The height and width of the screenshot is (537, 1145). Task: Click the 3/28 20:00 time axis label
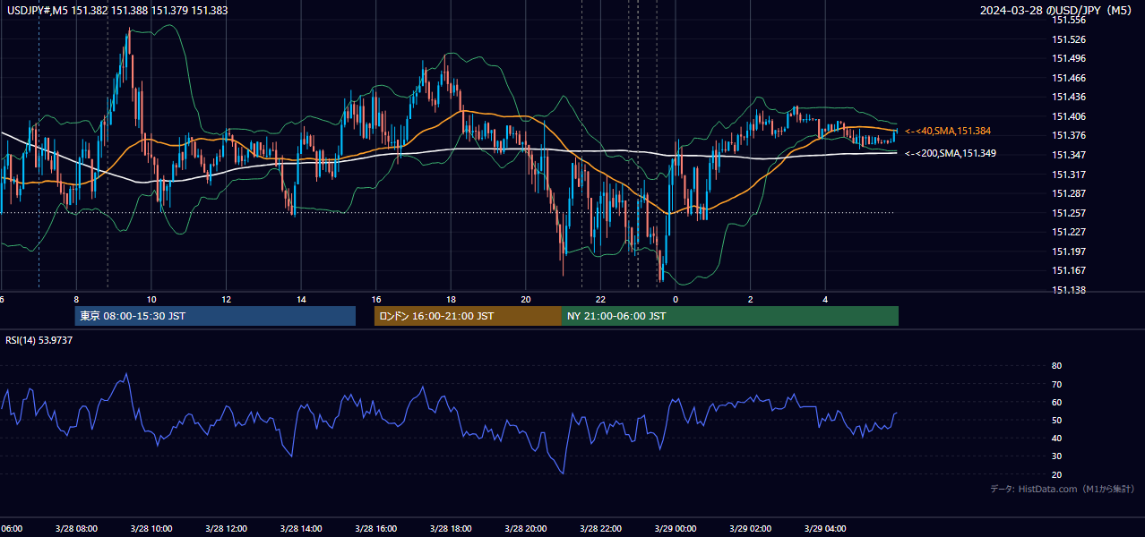coord(526,529)
